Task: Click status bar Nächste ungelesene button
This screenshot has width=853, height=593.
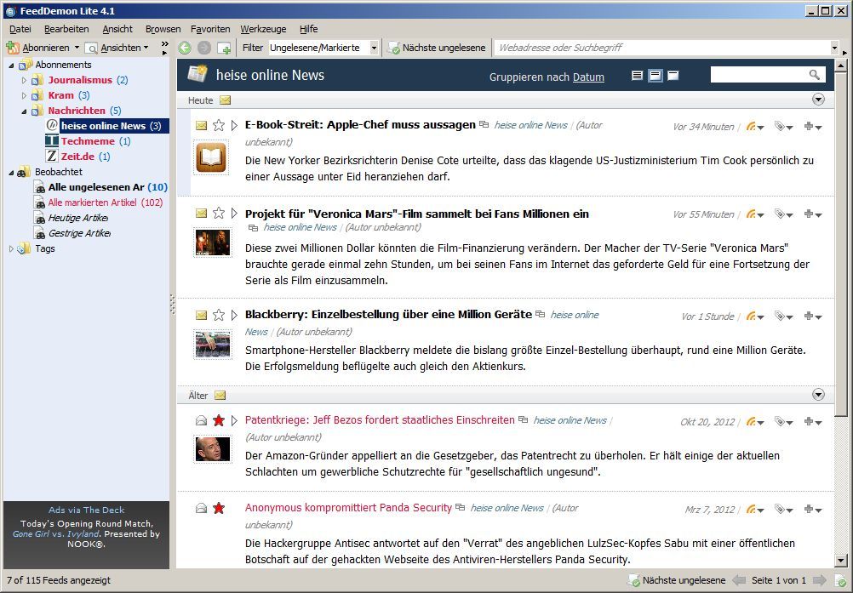Action: click(678, 580)
